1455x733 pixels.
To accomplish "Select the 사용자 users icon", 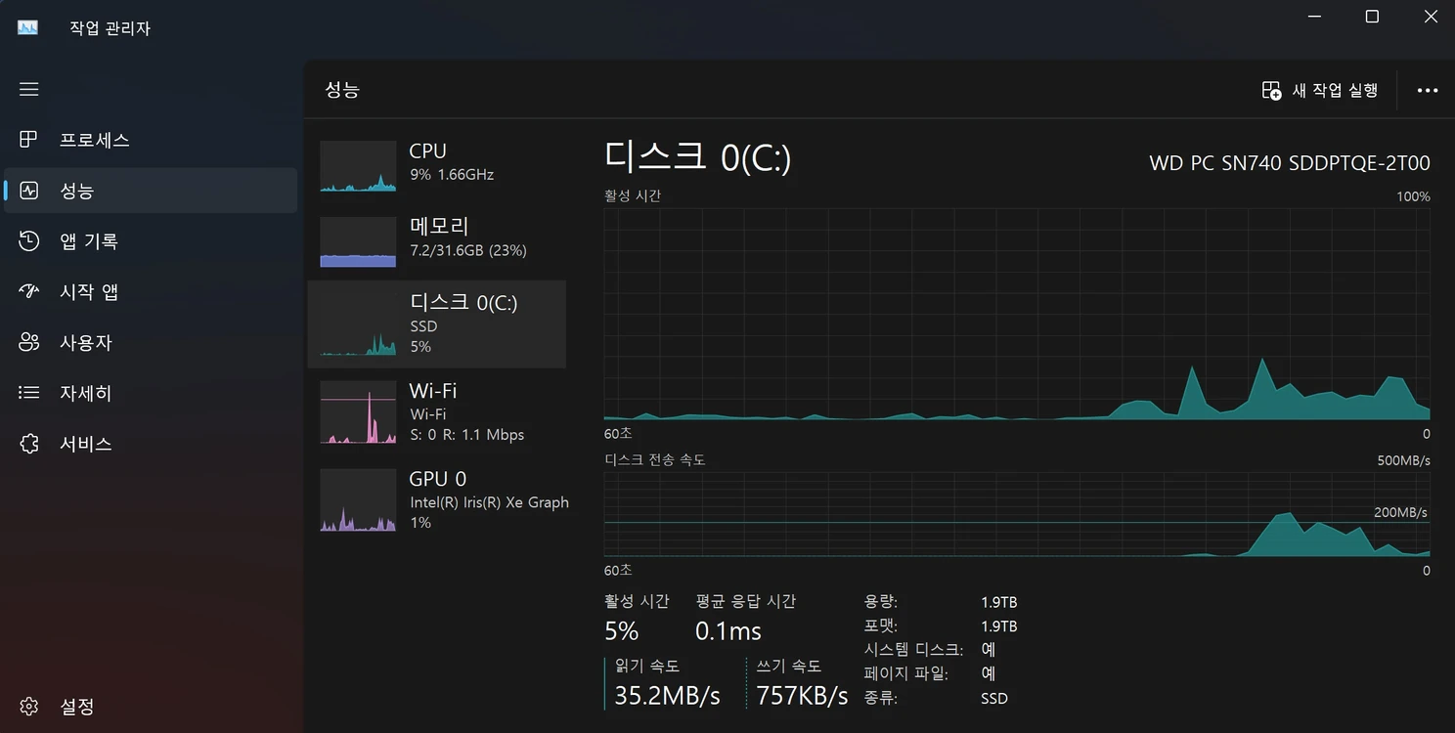I will 29,342.
